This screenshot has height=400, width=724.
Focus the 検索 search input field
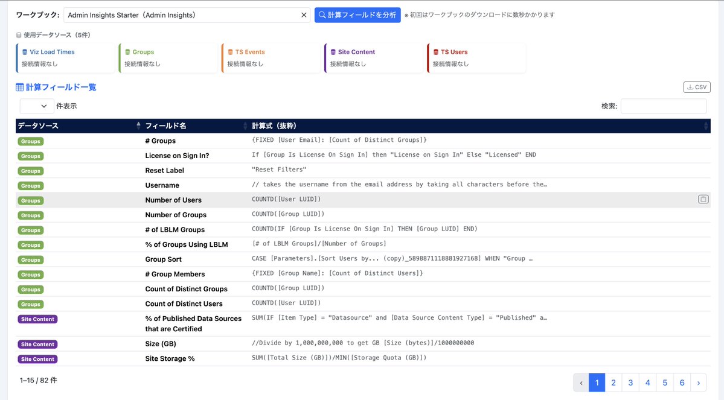click(x=664, y=106)
